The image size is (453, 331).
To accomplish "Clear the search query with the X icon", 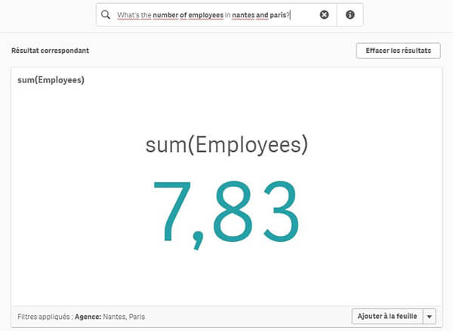I will pyautogui.click(x=324, y=15).
